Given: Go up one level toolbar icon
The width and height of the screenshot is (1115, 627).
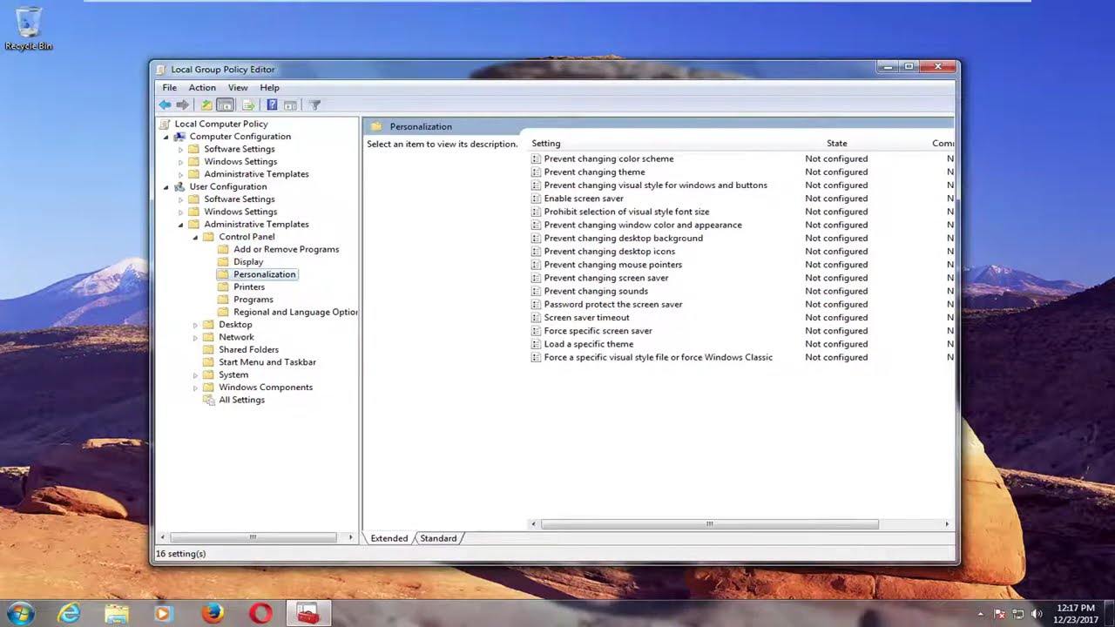Looking at the screenshot, I should (206, 105).
